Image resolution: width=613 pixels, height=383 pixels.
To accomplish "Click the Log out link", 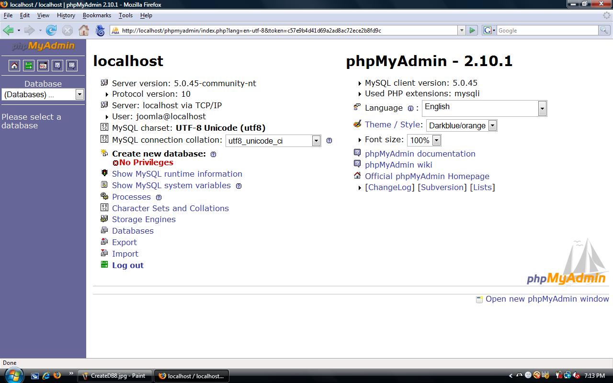I will click(x=127, y=265).
